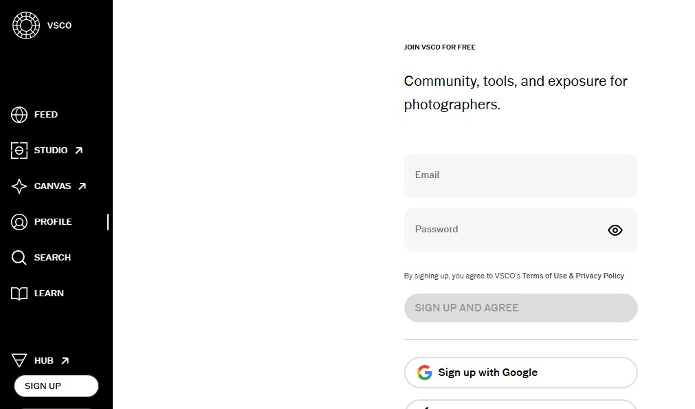The image size is (695, 409).
Task: Go to the Feed menu item
Action: pyautogui.click(x=46, y=115)
